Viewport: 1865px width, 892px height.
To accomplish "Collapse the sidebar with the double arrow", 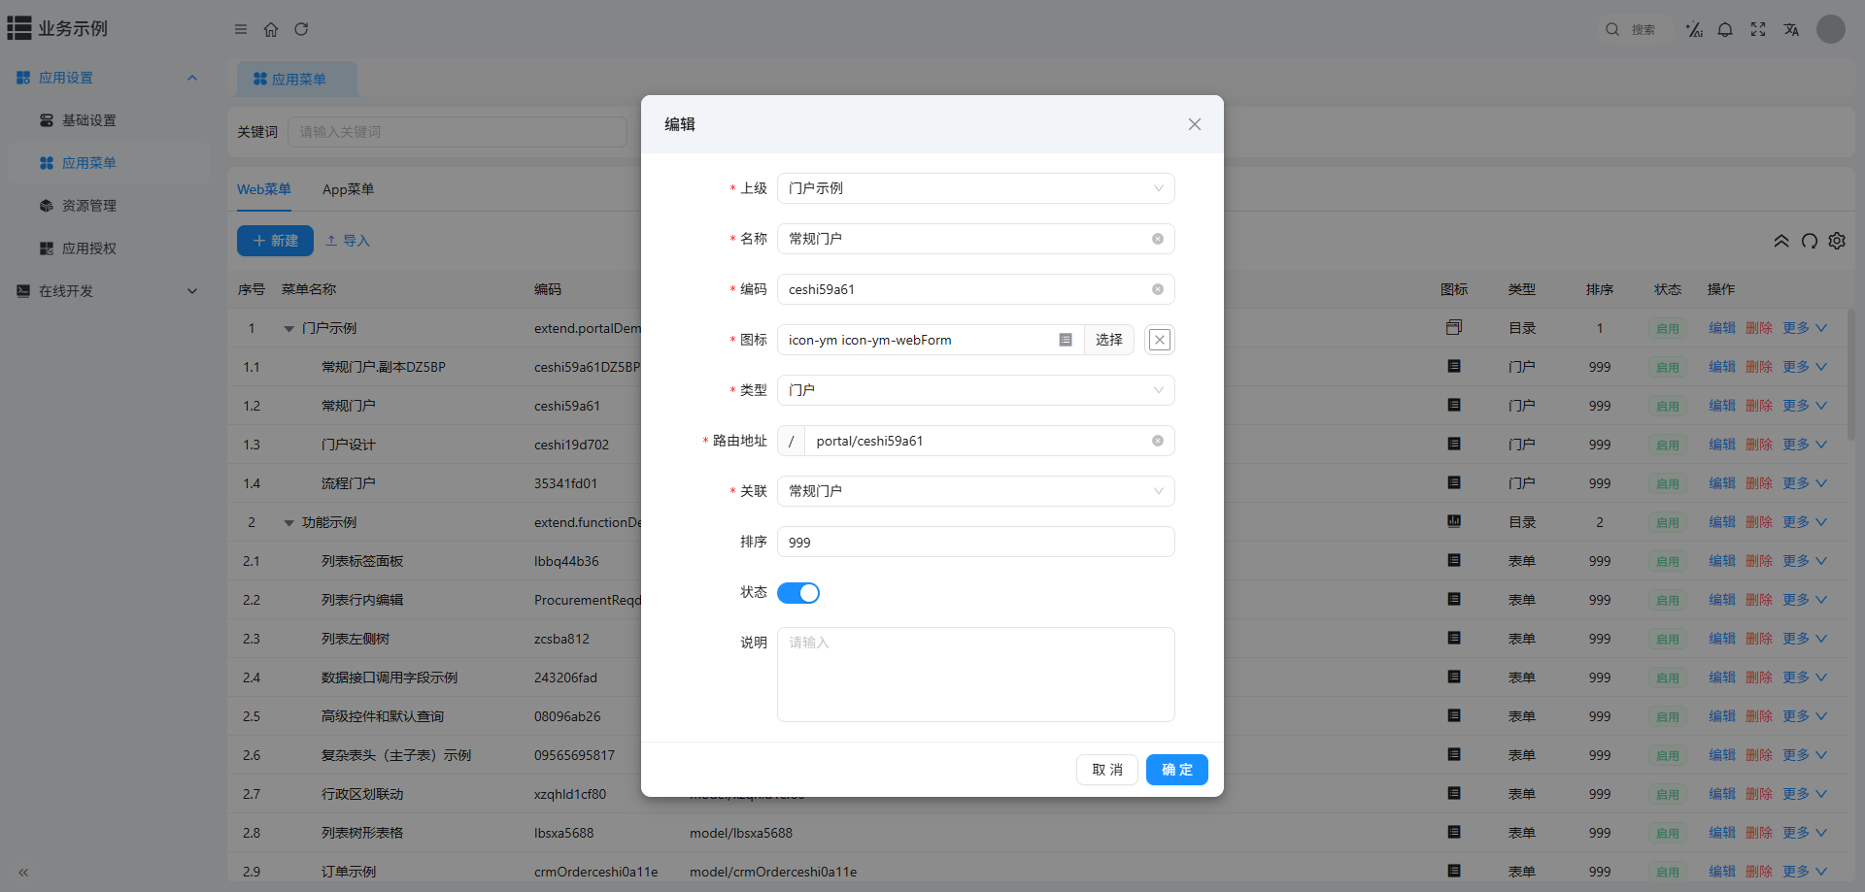I will pos(23,873).
